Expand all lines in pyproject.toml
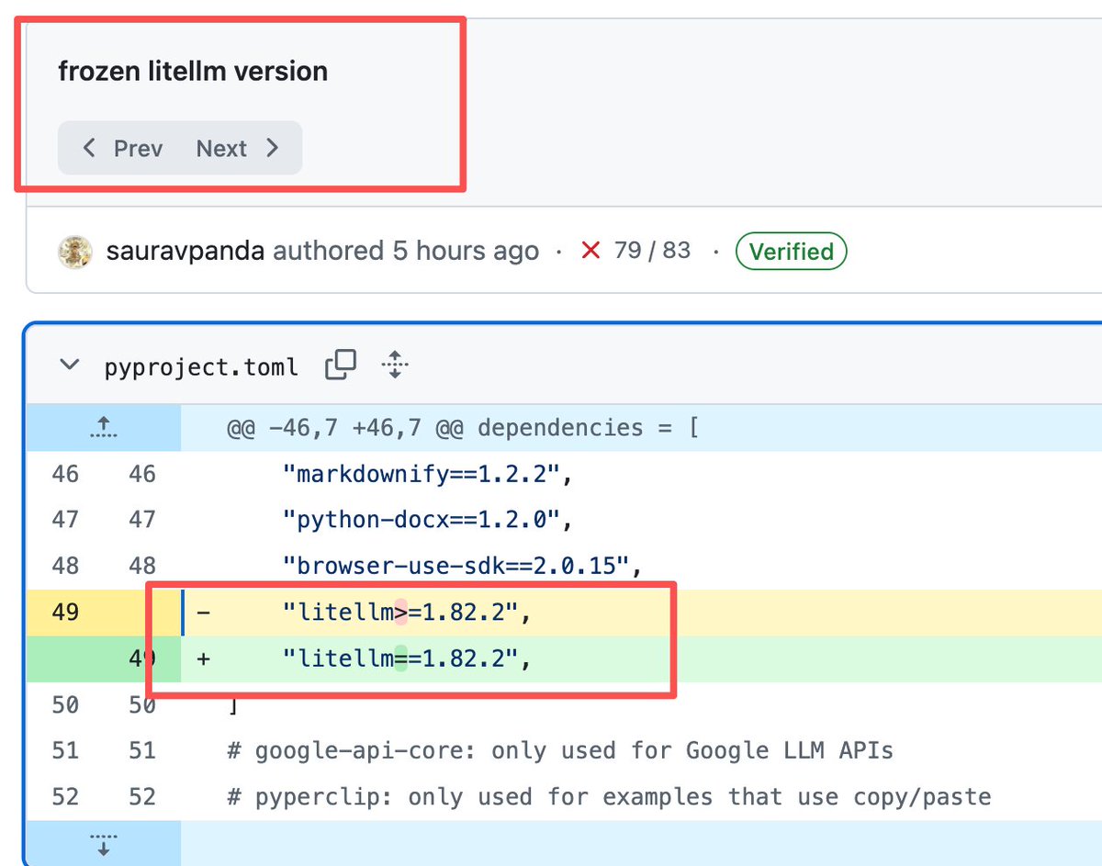This screenshot has width=1102, height=866. pos(395,365)
